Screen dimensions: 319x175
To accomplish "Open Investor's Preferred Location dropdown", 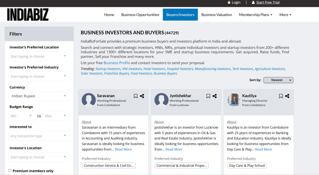I will pyautogui.click(x=39, y=56).
